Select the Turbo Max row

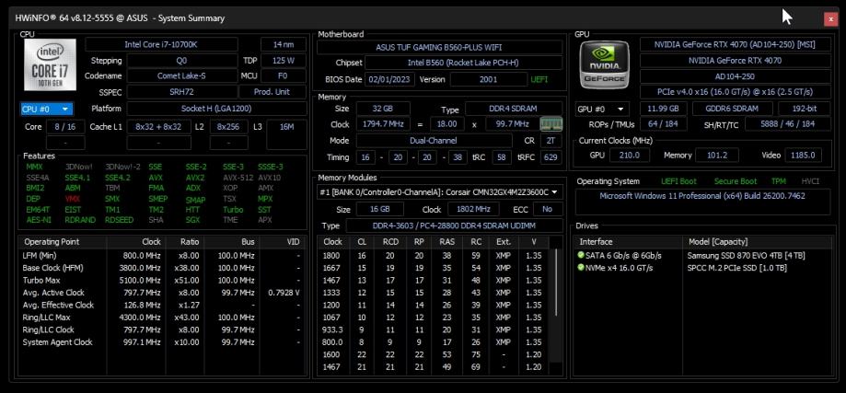(x=162, y=281)
